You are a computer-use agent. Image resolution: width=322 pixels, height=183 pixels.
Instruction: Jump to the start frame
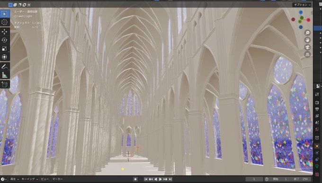146,179
